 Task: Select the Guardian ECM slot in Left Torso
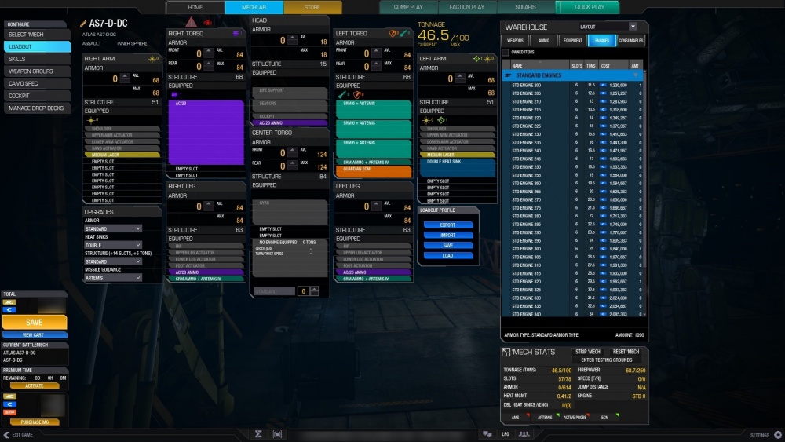click(374, 172)
